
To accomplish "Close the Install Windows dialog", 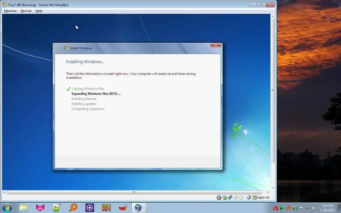I will [216, 45].
